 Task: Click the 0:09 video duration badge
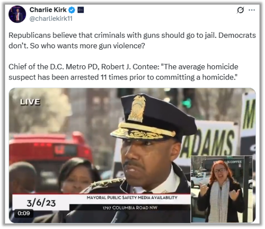tap(23, 213)
